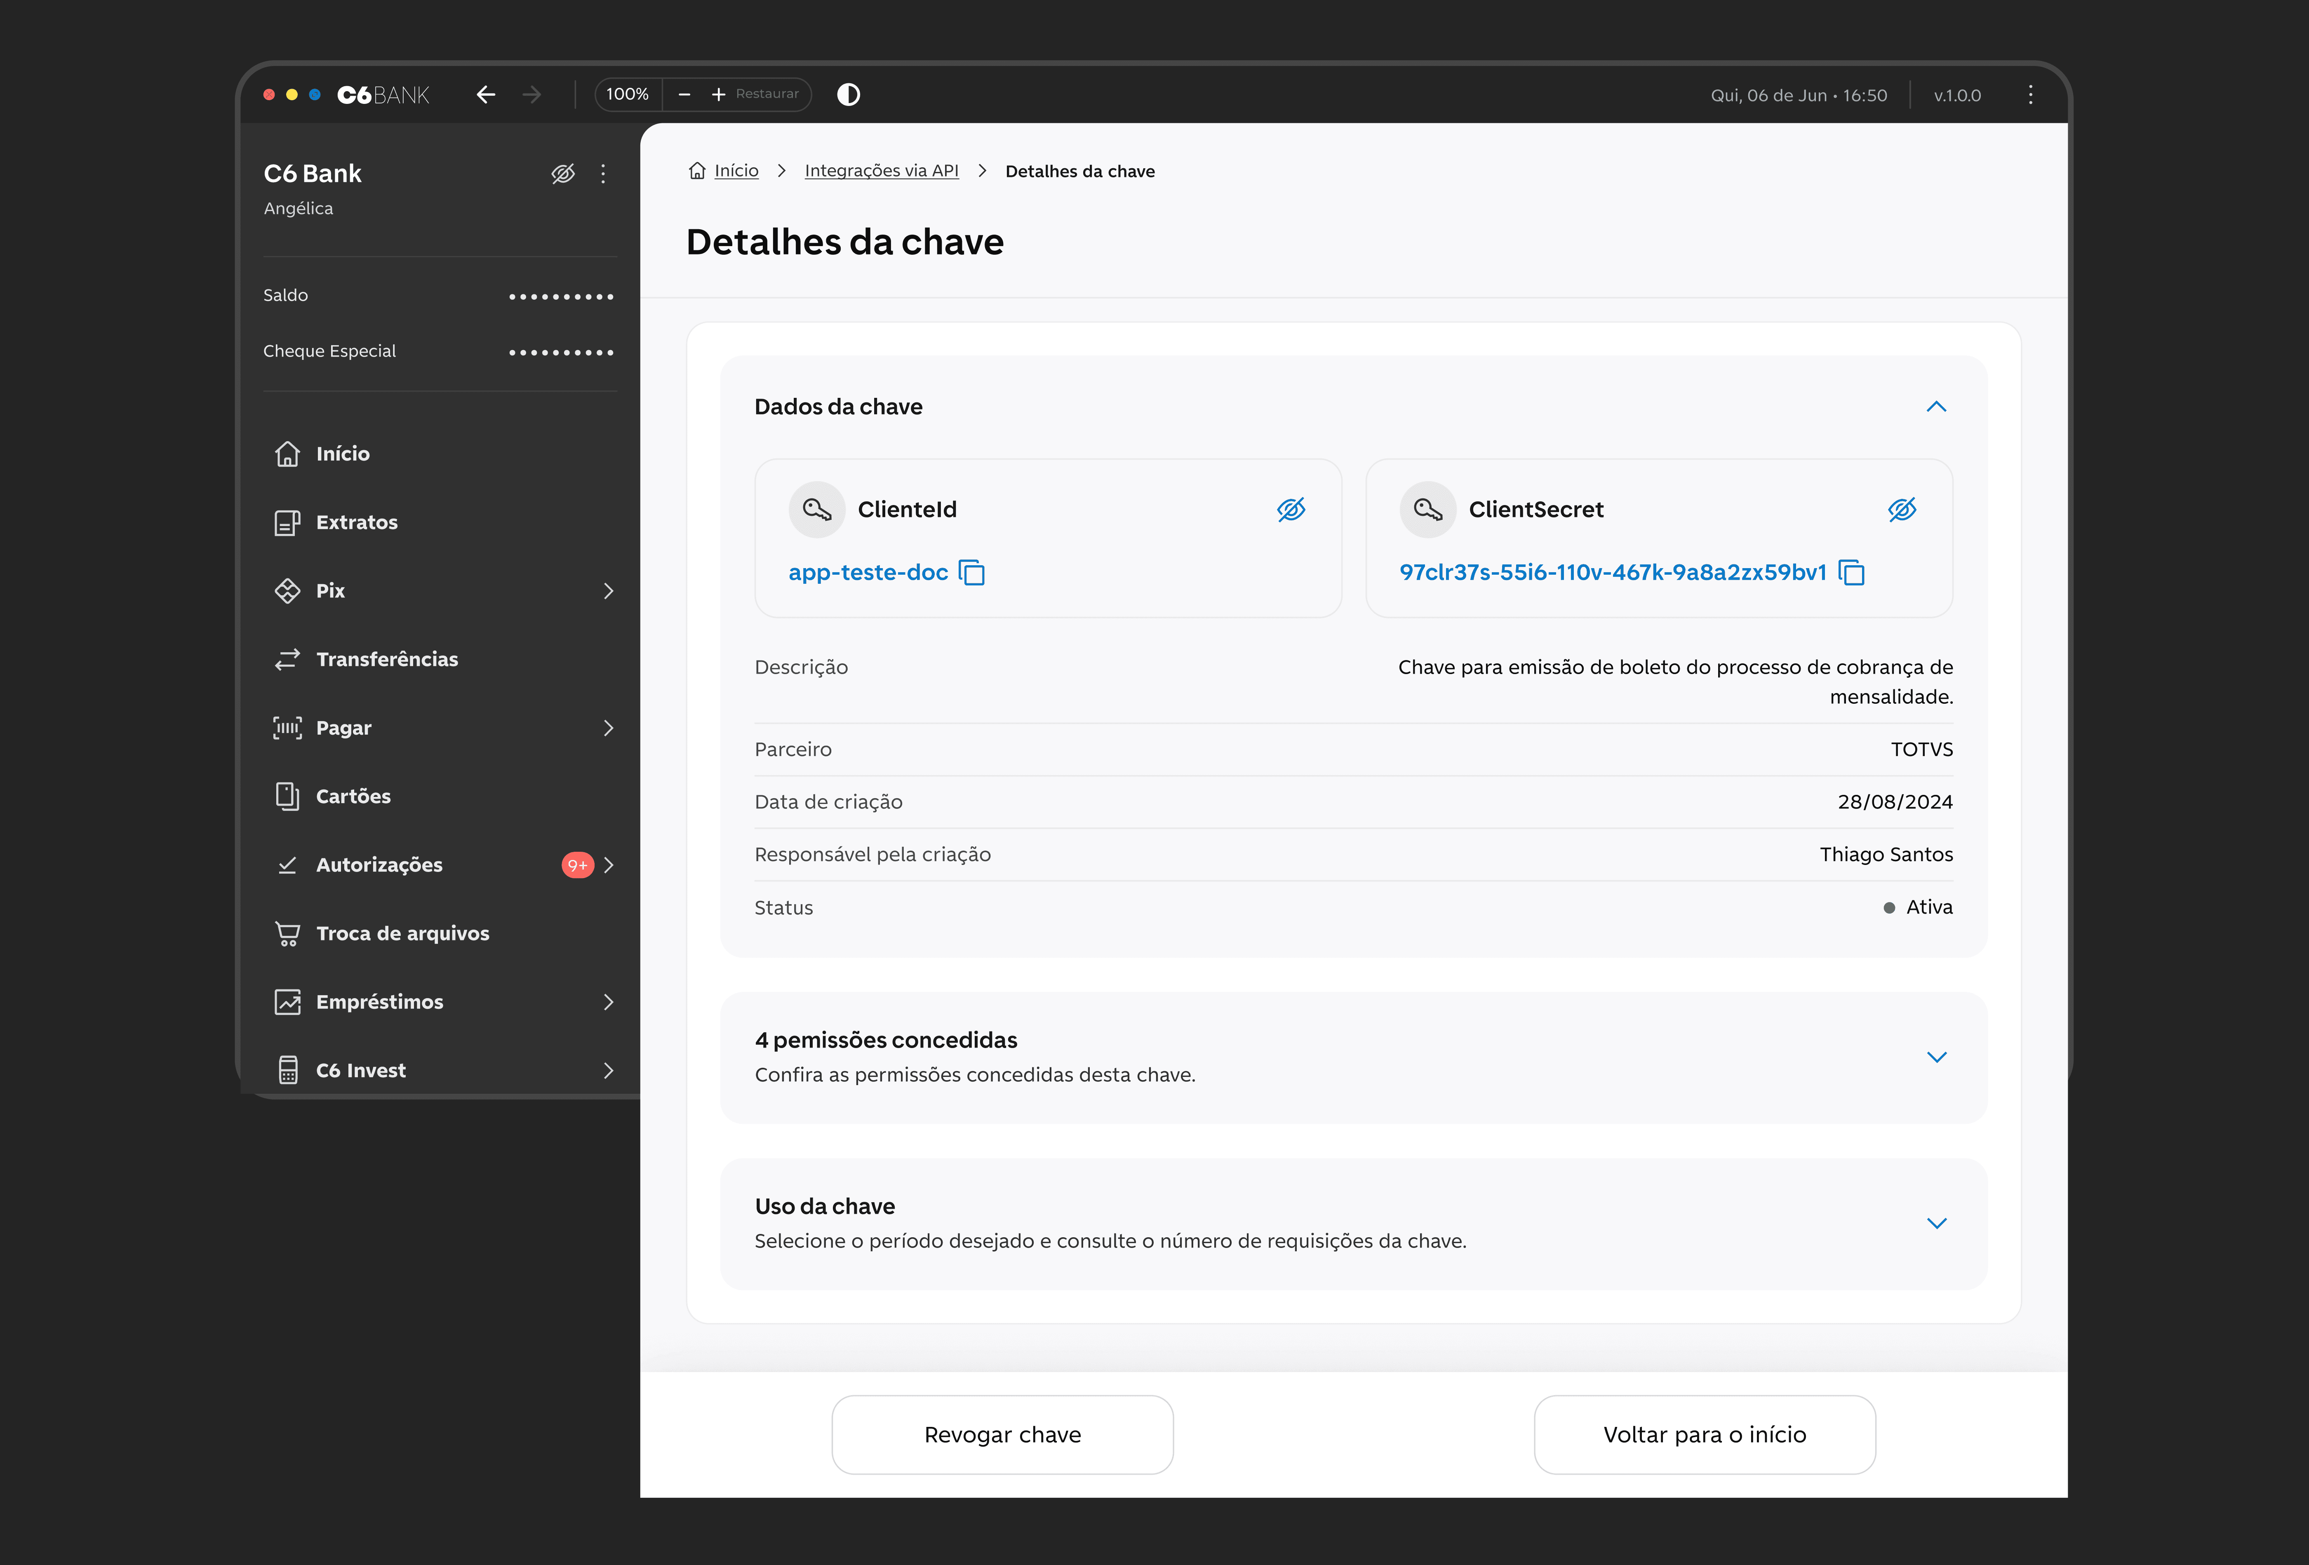Click the Revogar chave button
Screen dimensions: 2309x1565
[1002, 1435]
